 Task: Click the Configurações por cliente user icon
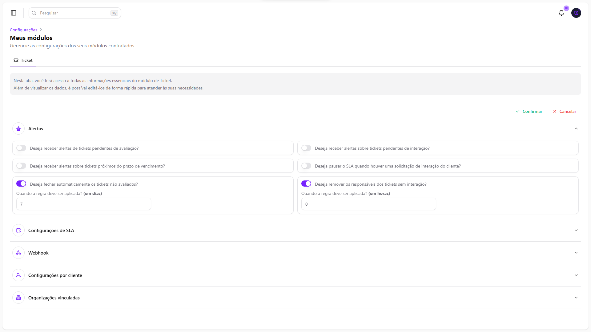pyautogui.click(x=18, y=275)
